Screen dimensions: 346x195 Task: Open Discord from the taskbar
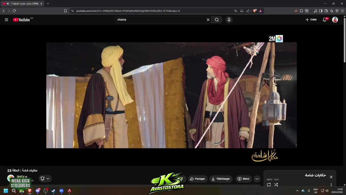[x=38, y=191]
